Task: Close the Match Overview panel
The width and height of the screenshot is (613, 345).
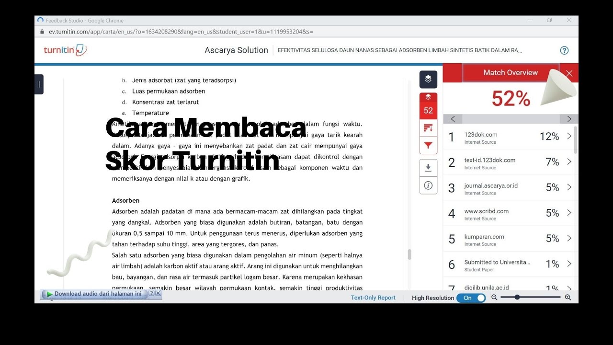Action: [x=569, y=73]
